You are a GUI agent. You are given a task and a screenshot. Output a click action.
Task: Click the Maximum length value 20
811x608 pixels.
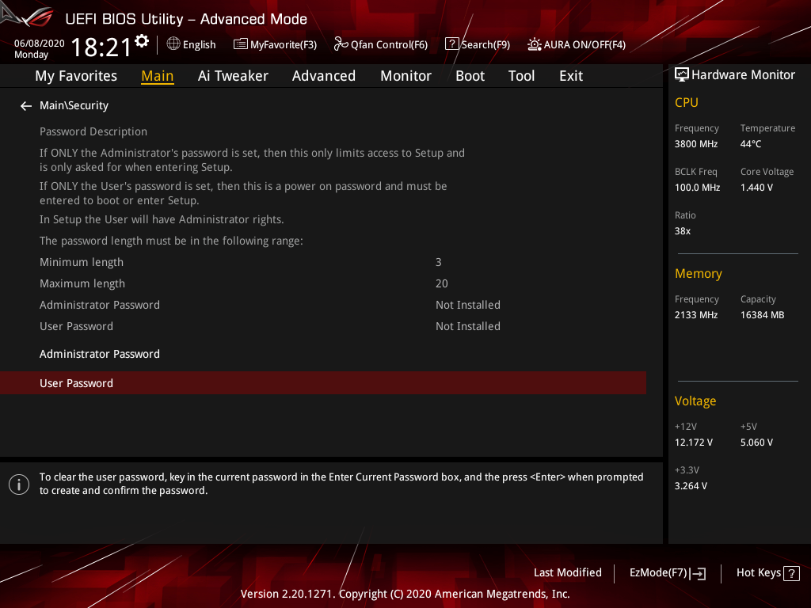pyautogui.click(x=442, y=284)
